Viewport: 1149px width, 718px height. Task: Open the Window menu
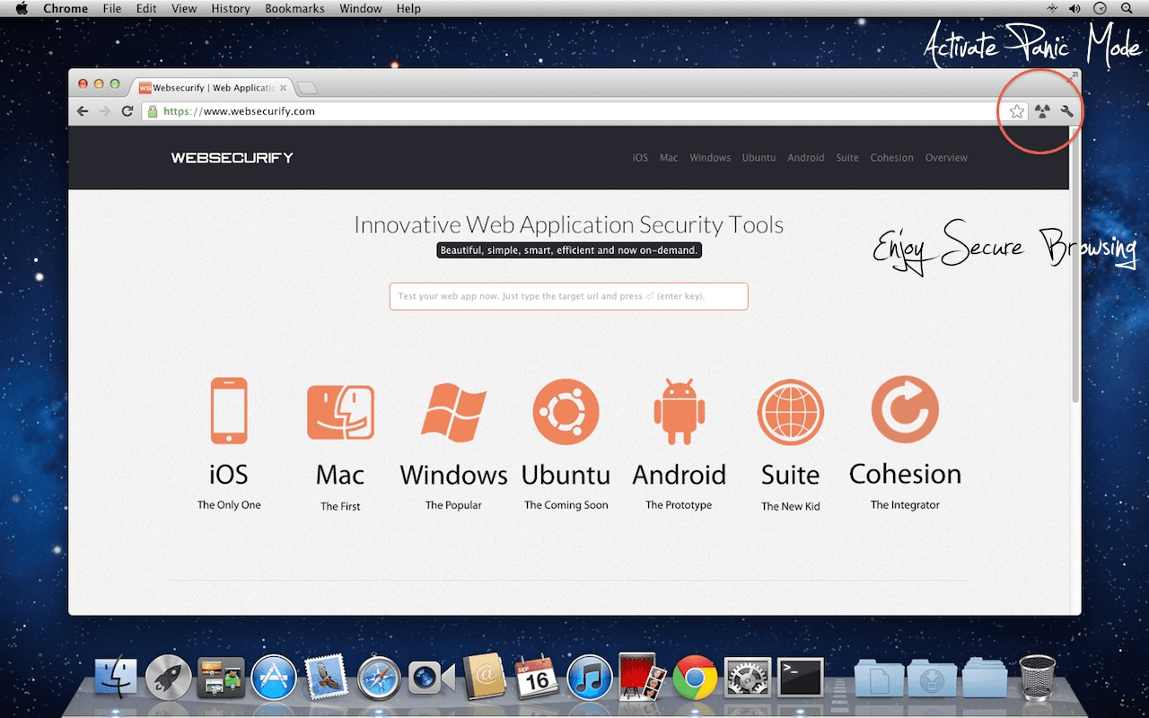361,9
